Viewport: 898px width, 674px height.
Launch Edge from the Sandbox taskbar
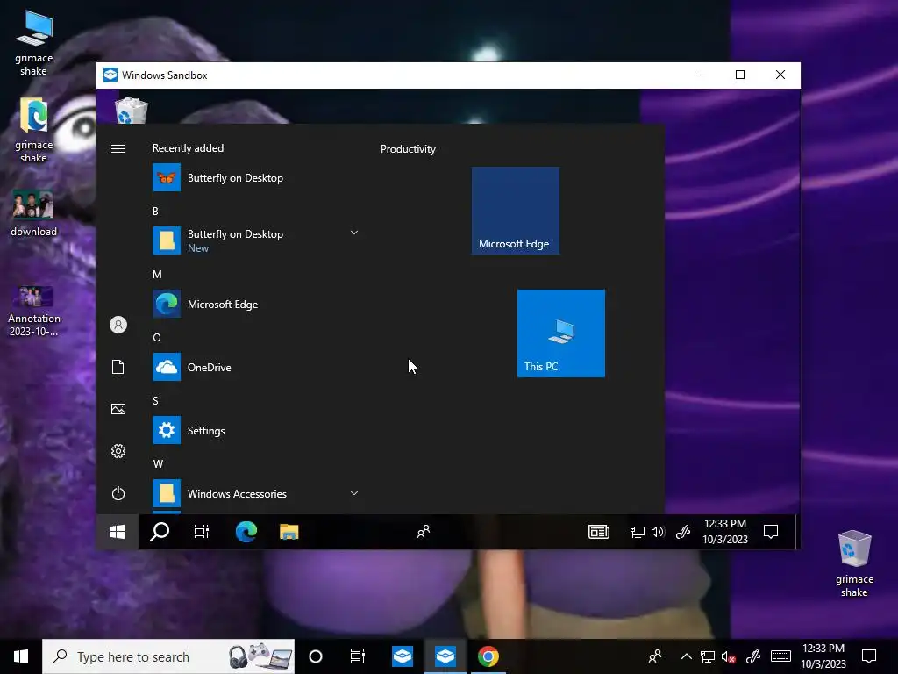pyautogui.click(x=246, y=532)
